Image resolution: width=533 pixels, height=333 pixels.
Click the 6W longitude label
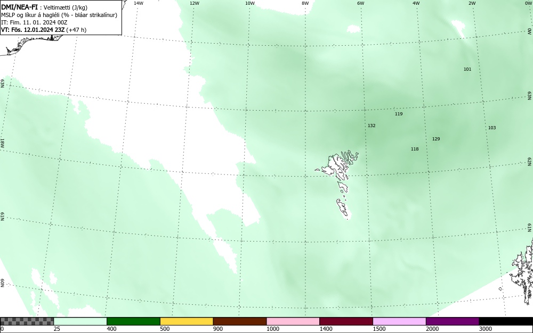[361, 3]
